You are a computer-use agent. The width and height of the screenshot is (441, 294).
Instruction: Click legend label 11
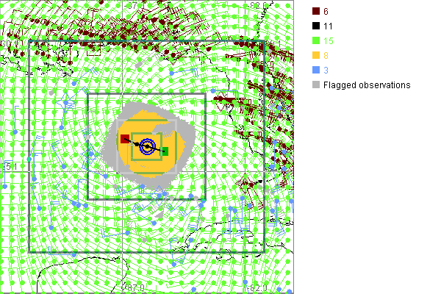click(x=329, y=26)
